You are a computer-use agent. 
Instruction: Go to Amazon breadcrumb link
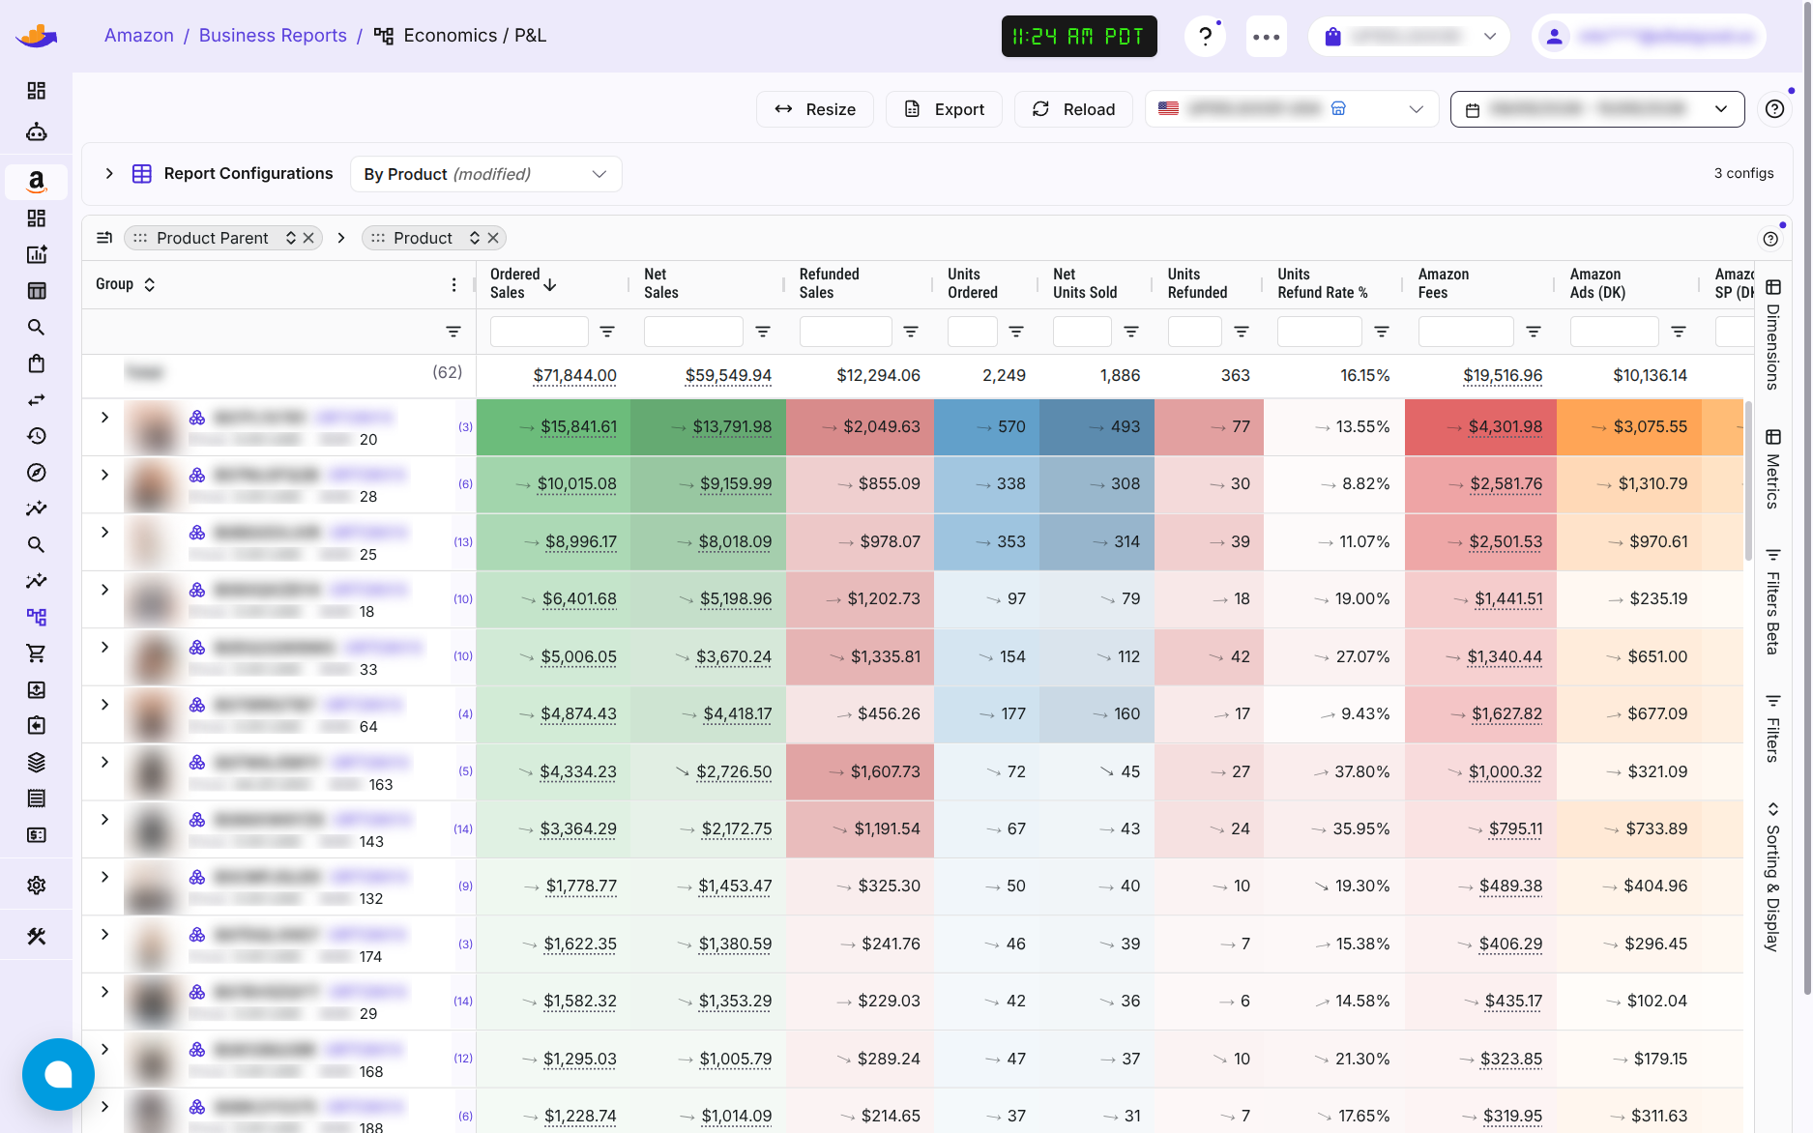pos(139,36)
